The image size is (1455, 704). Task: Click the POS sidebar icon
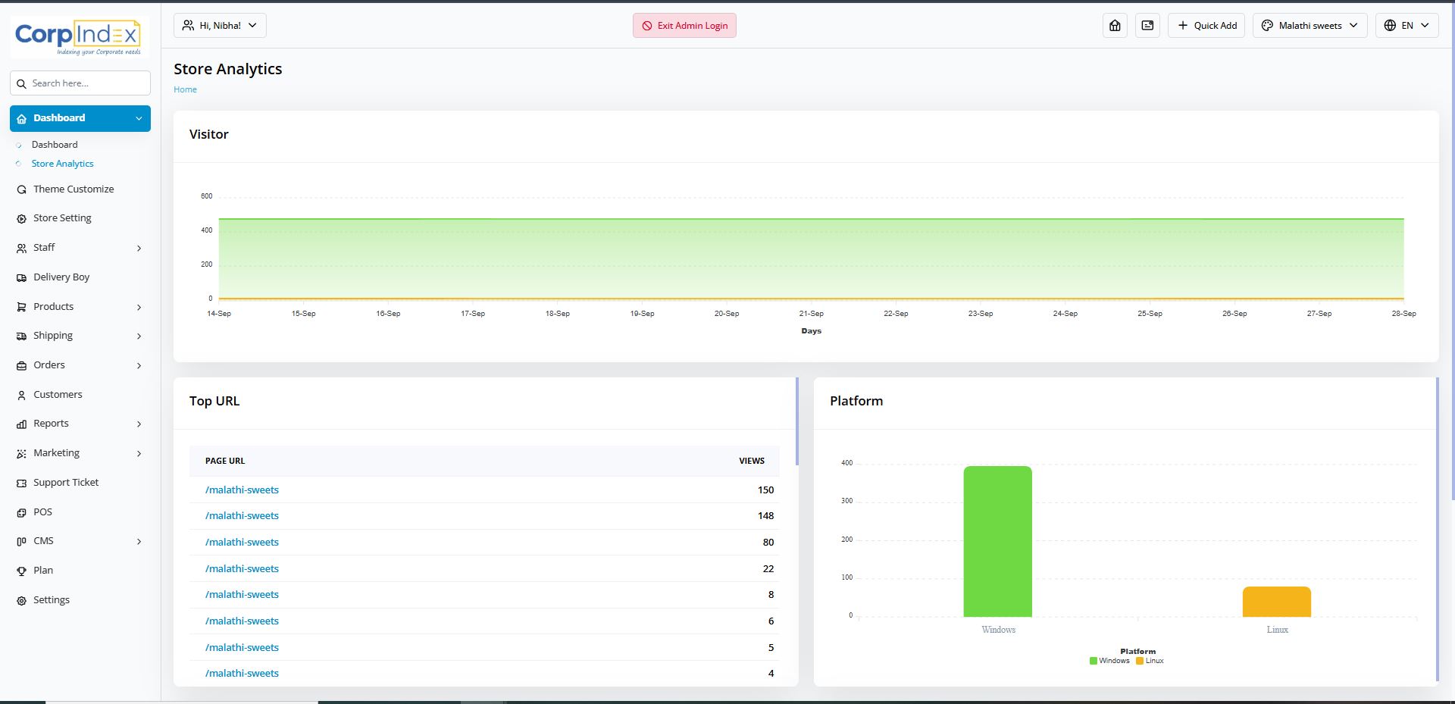tap(21, 513)
